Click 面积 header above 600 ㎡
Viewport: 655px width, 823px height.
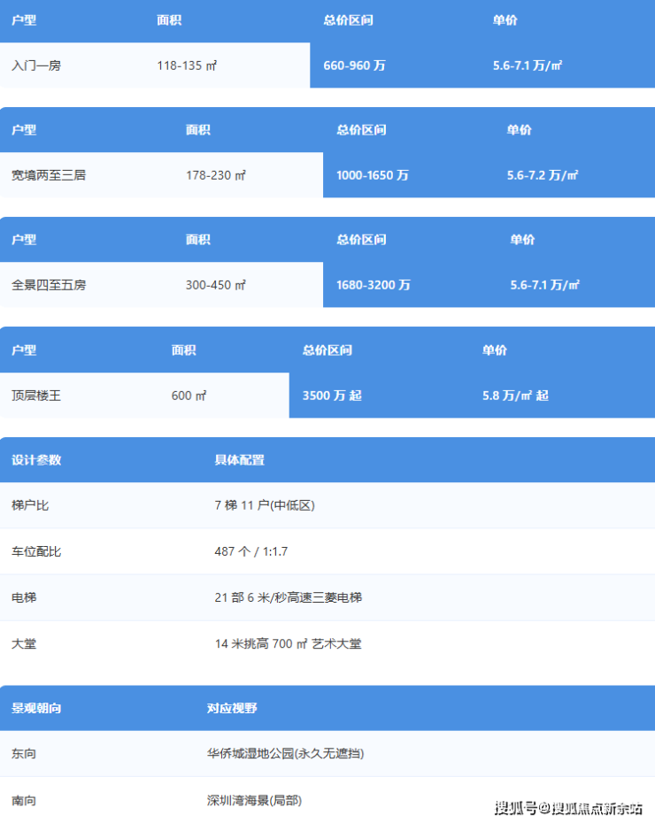point(184,350)
